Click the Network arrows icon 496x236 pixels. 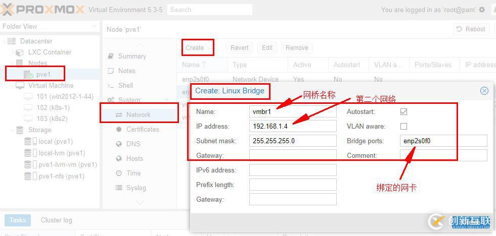119,115
